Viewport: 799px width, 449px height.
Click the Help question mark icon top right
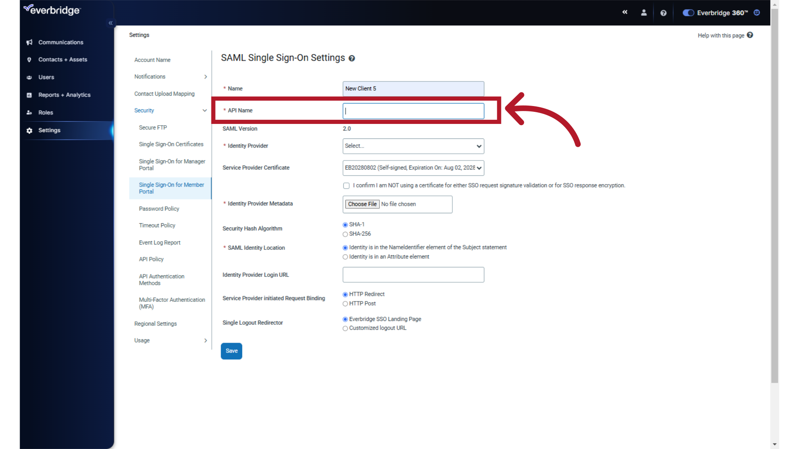pyautogui.click(x=663, y=12)
